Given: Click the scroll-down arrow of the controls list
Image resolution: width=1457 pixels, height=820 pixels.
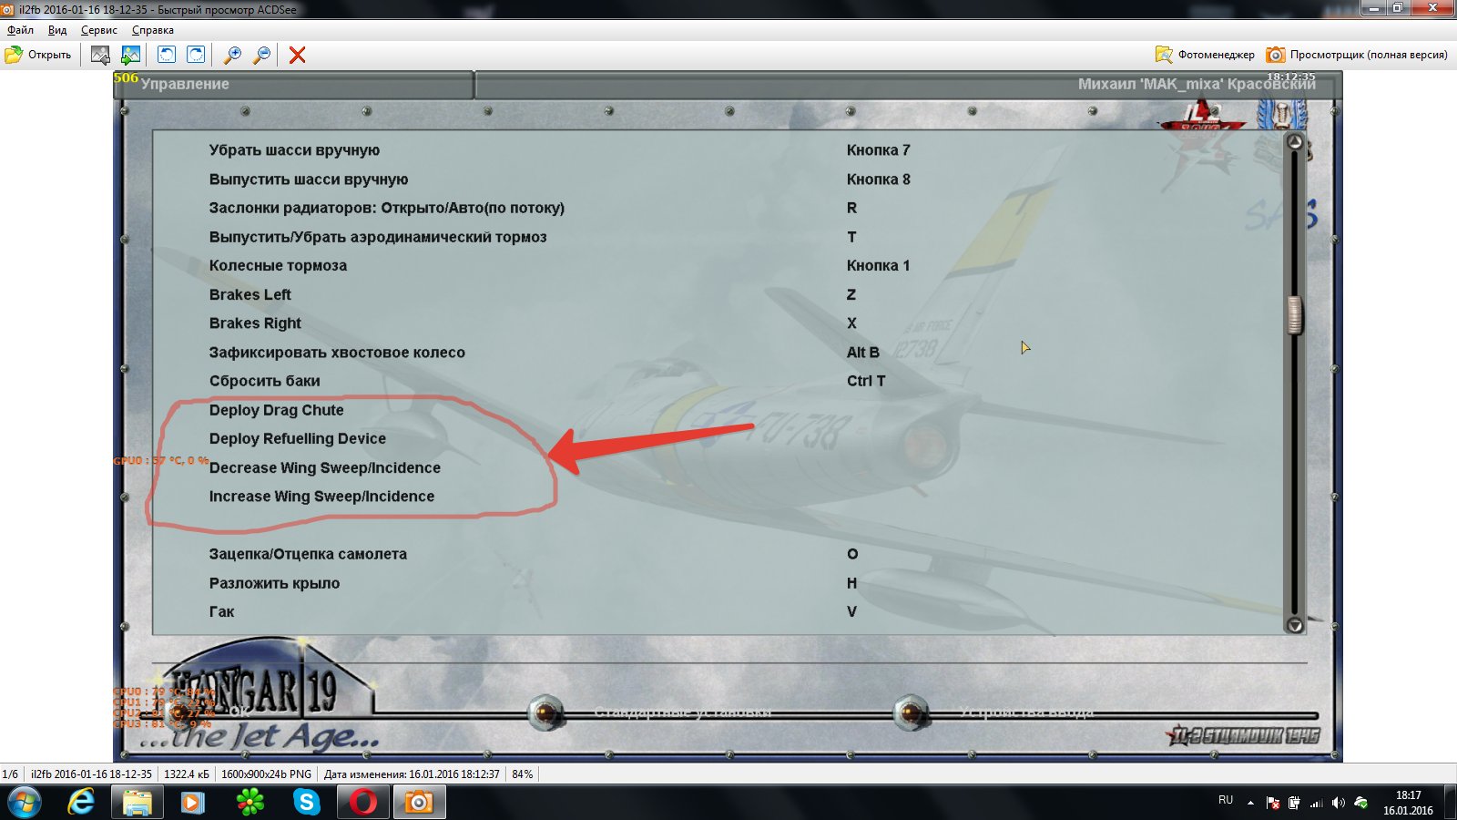Looking at the screenshot, I should point(1294,625).
